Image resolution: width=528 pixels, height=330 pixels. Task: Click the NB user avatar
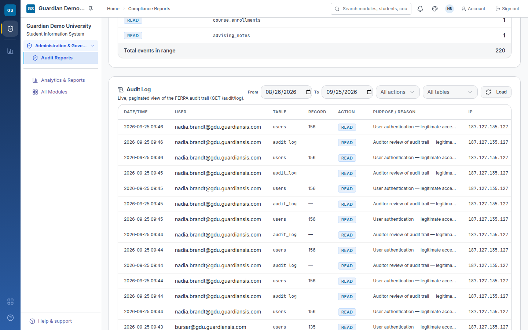click(x=450, y=9)
